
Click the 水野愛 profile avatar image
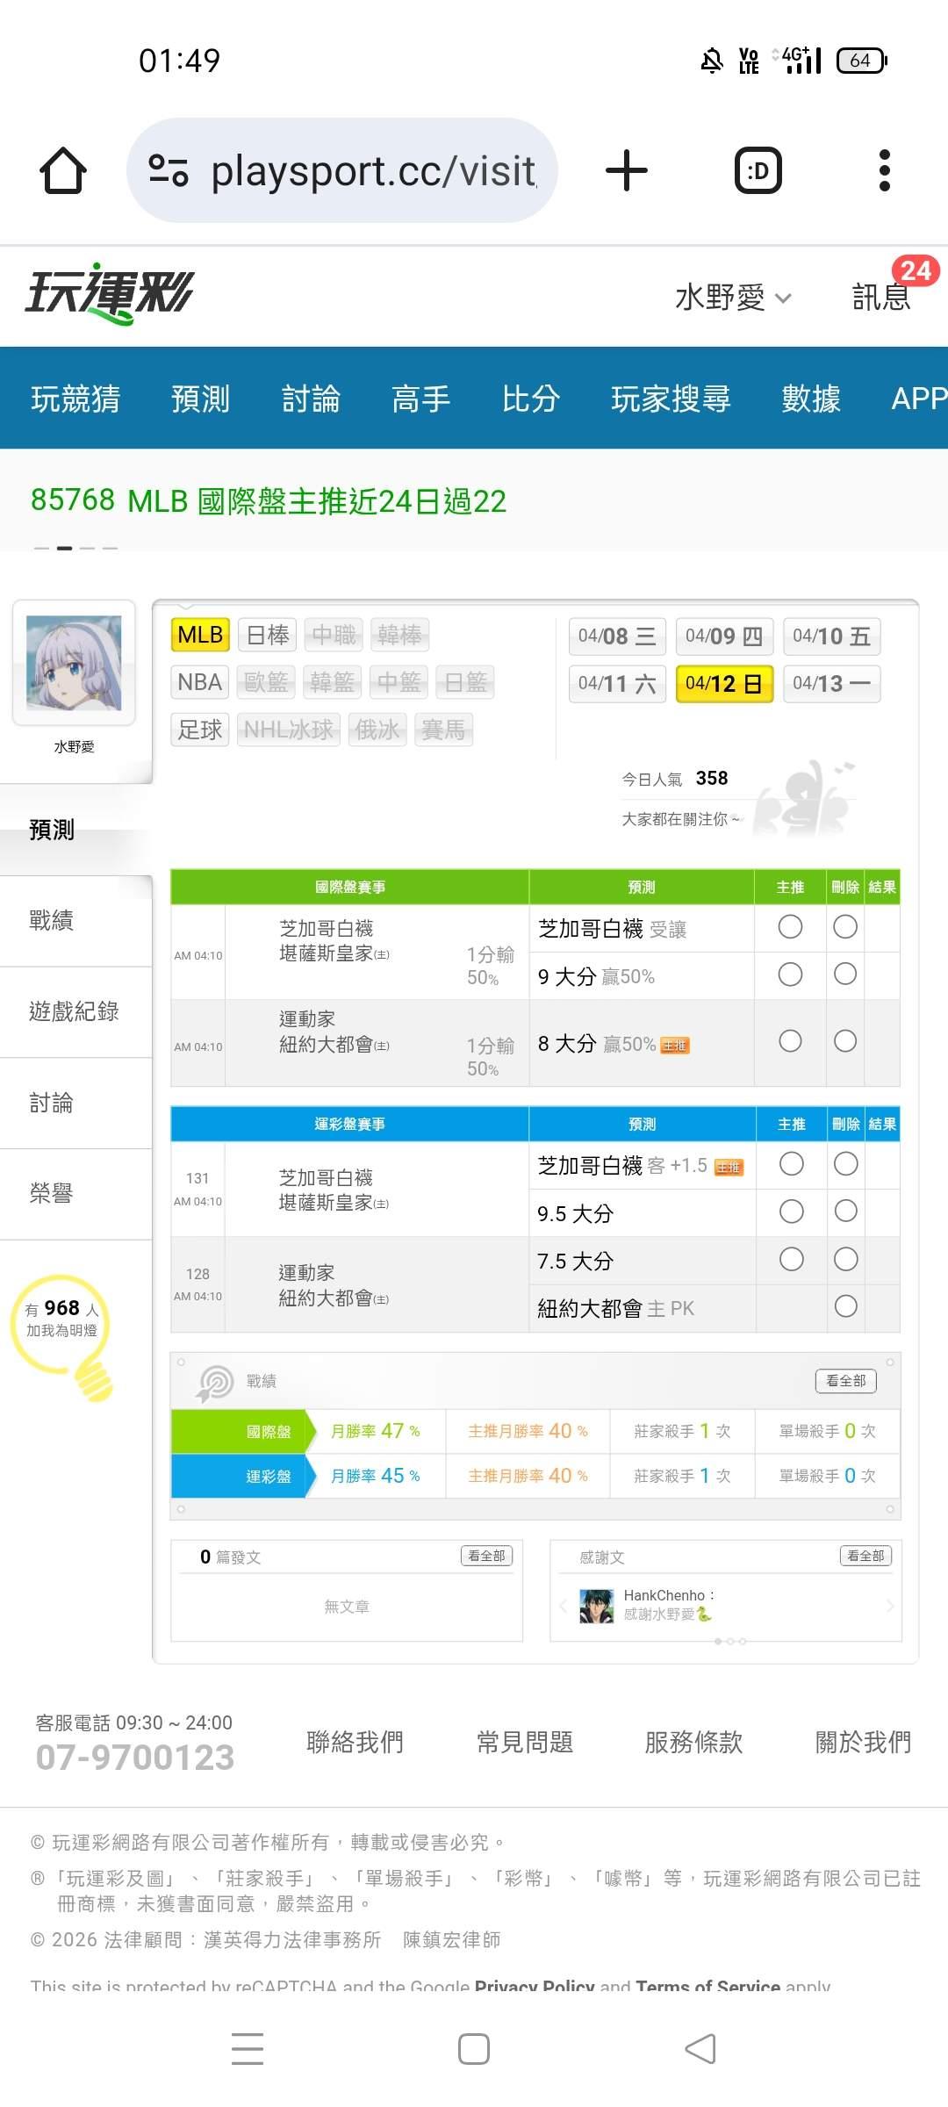tap(74, 663)
